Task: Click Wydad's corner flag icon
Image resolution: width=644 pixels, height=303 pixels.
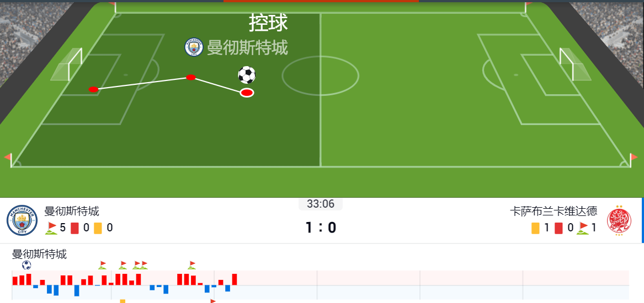Action: click(582, 228)
